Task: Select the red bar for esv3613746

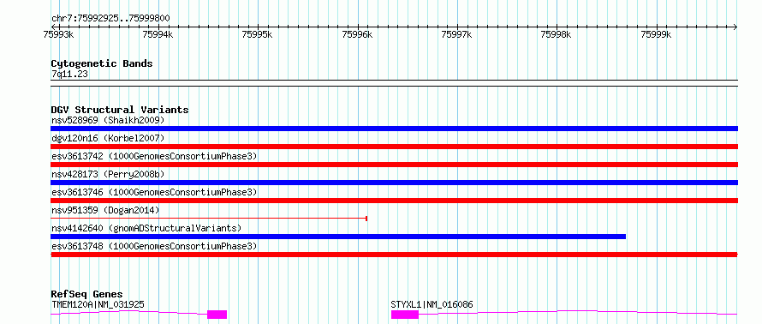Action: (x=394, y=201)
